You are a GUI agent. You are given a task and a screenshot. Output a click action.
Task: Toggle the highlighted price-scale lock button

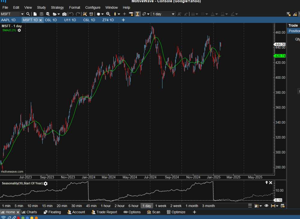point(138,14)
